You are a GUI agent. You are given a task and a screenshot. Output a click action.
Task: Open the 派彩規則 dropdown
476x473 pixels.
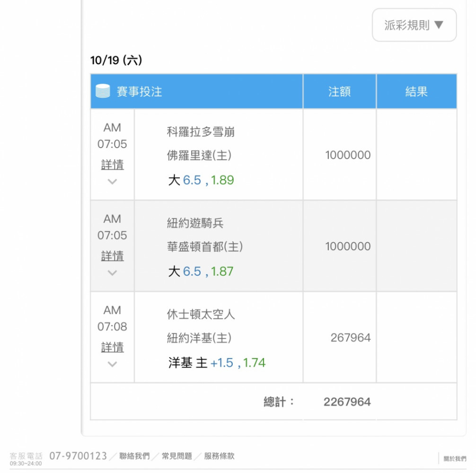(x=414, y=25)
